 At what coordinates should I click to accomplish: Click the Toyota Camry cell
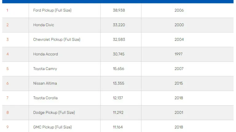pos(45,69)
